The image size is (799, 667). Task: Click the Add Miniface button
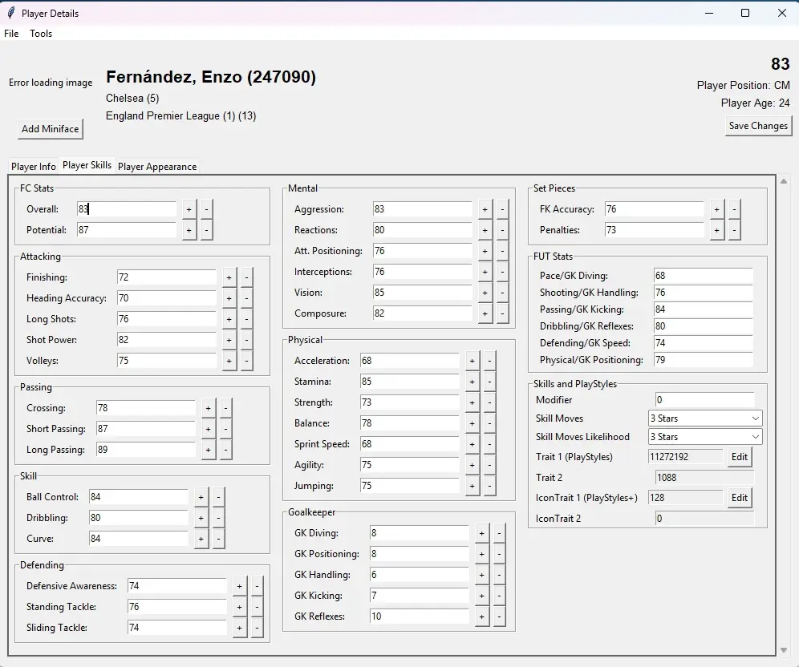click(50, 129)
